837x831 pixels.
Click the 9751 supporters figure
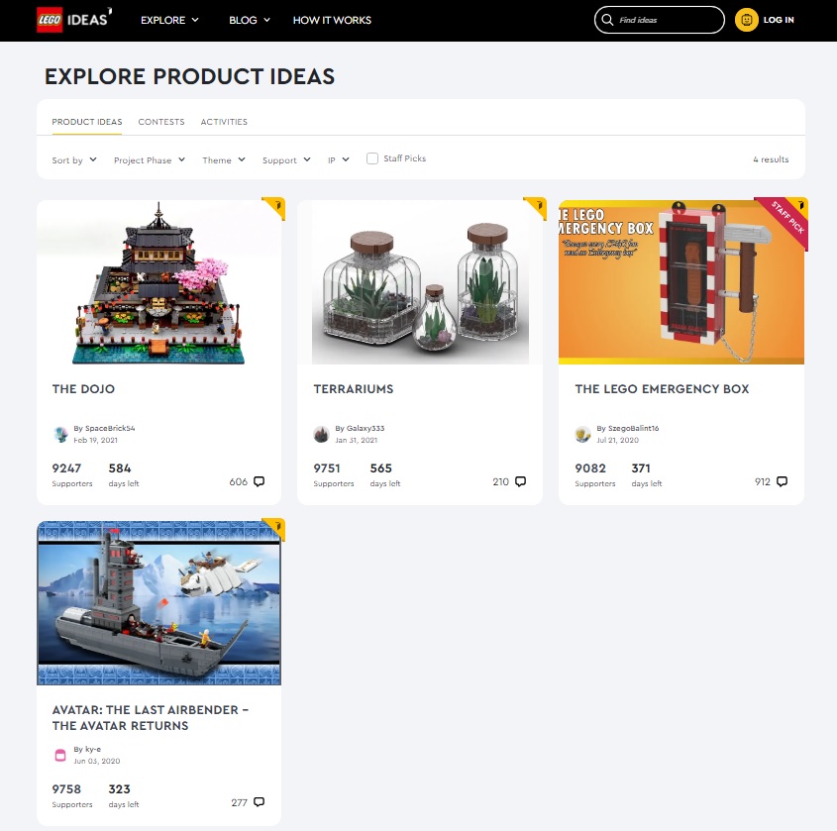[x=327, y=468]
